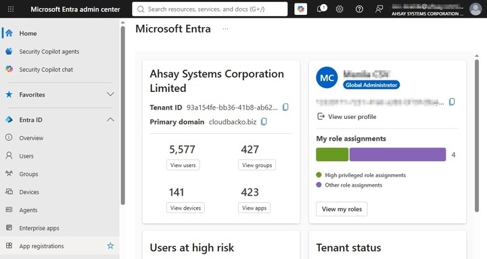Image resolution: width=487 pixels, height=259 pixels.
Task: Click the View my roles button
Action: click(x=342, y=209)
